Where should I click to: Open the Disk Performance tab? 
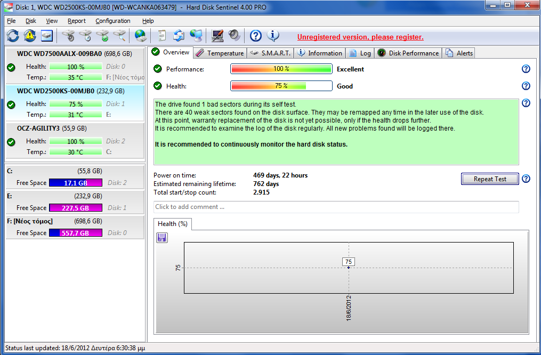(x=408, y=53)
